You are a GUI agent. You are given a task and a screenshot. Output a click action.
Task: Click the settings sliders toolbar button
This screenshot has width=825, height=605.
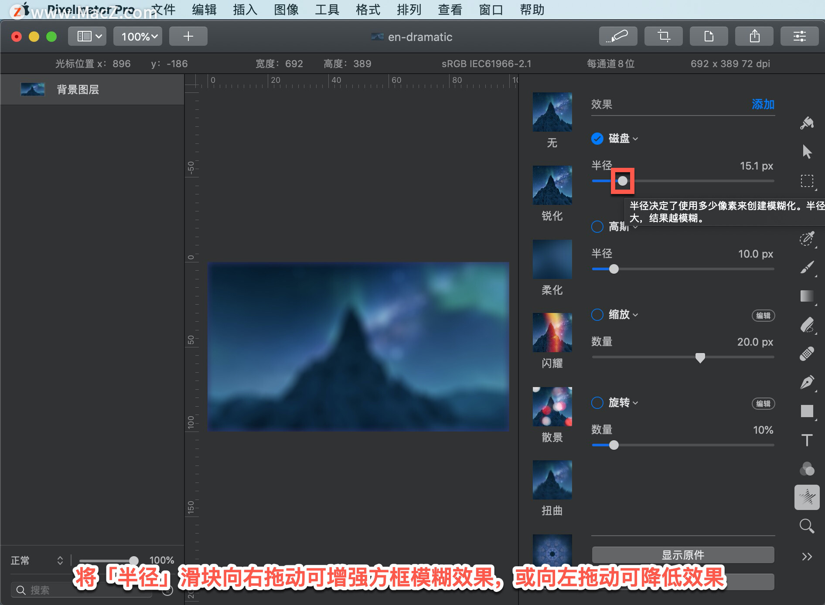pos(799,36)
